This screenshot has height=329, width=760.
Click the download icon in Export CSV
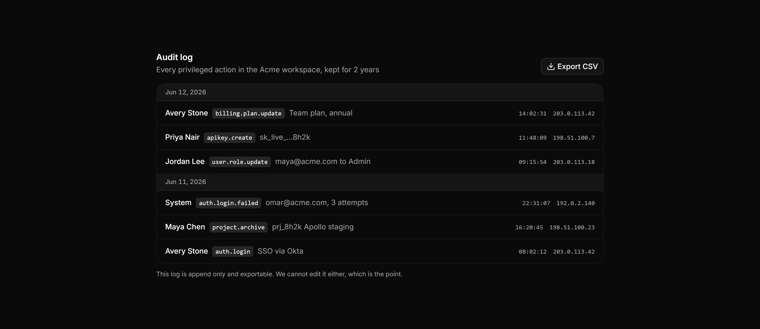(x=550, y=67)
